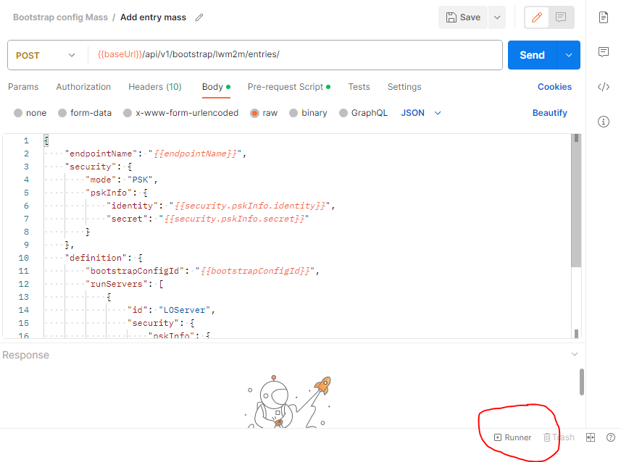Click the pencil icon to rename the request
Image resolution: width=621 pixels, height=462 pixels.
coord(199,17)
